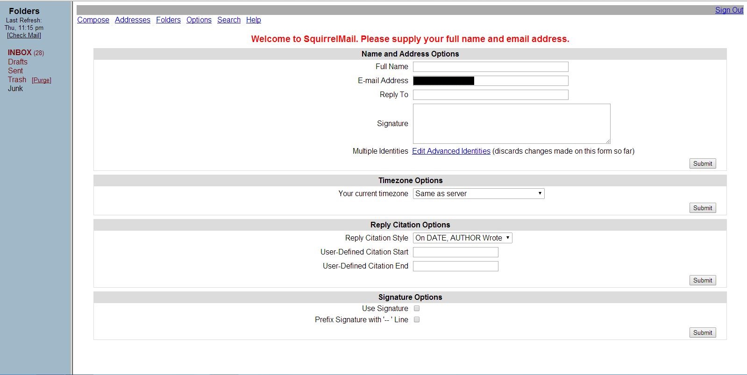This screenshot has height=375, width=747.
Task: Open the Drafts folder
Action: point(18,62)
